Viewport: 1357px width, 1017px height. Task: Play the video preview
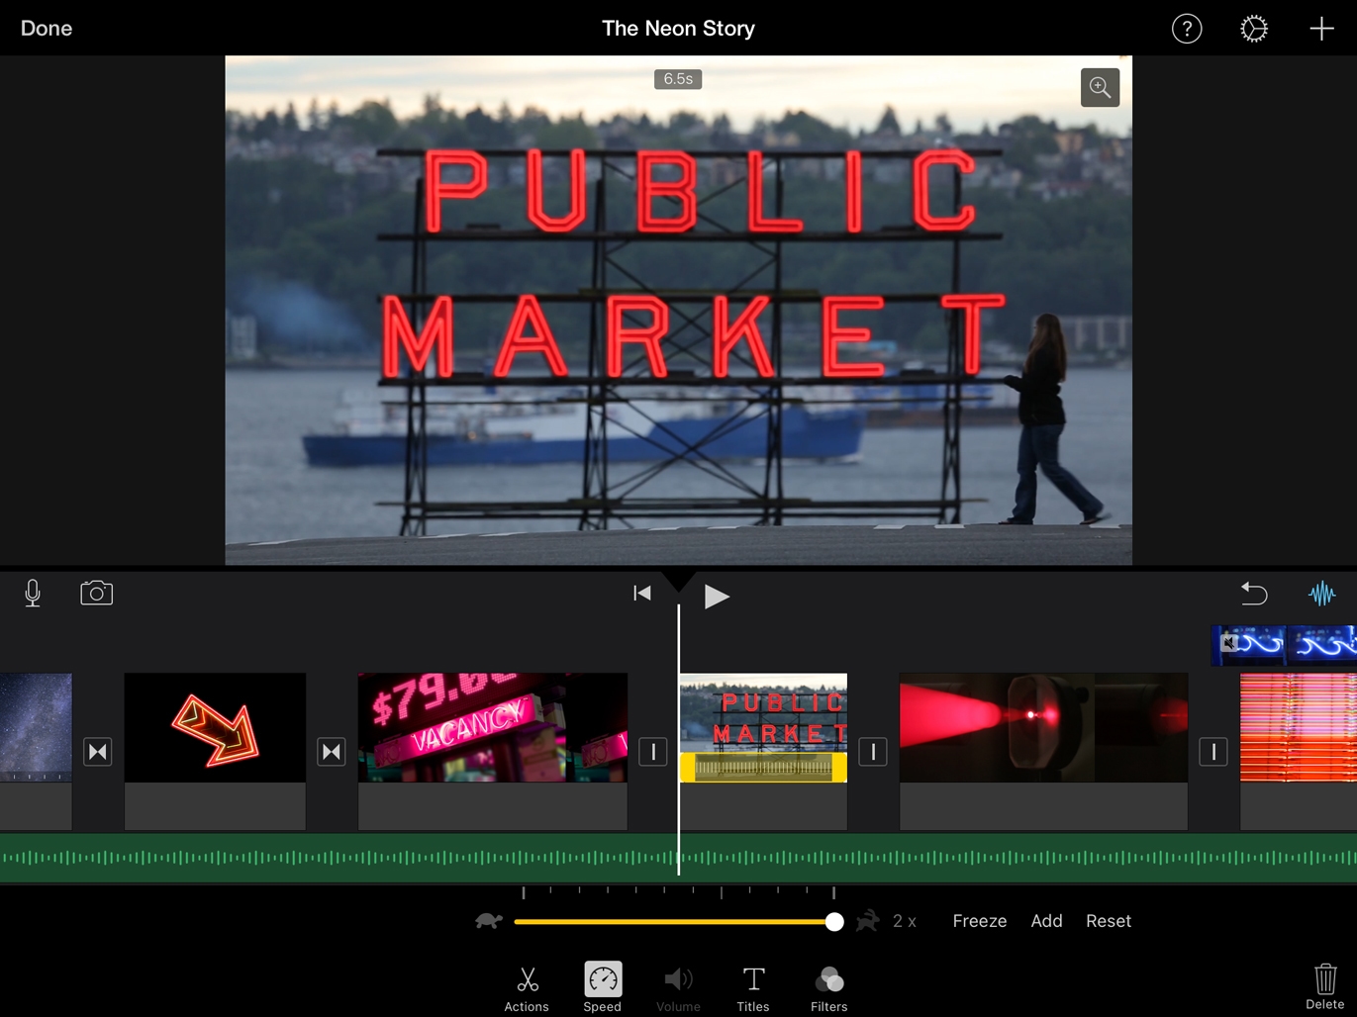pyautogui.click(x=717, y=596)
